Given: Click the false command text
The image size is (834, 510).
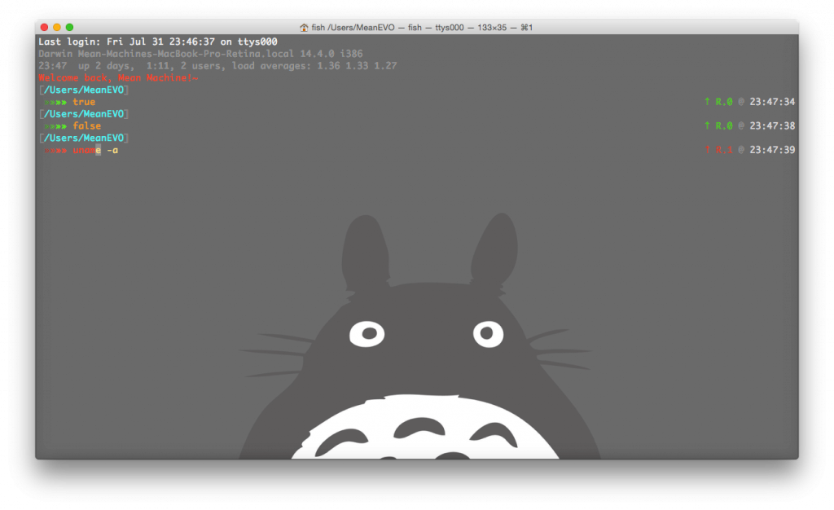Looking at the screenshot, I should click(x=86, y=125).
